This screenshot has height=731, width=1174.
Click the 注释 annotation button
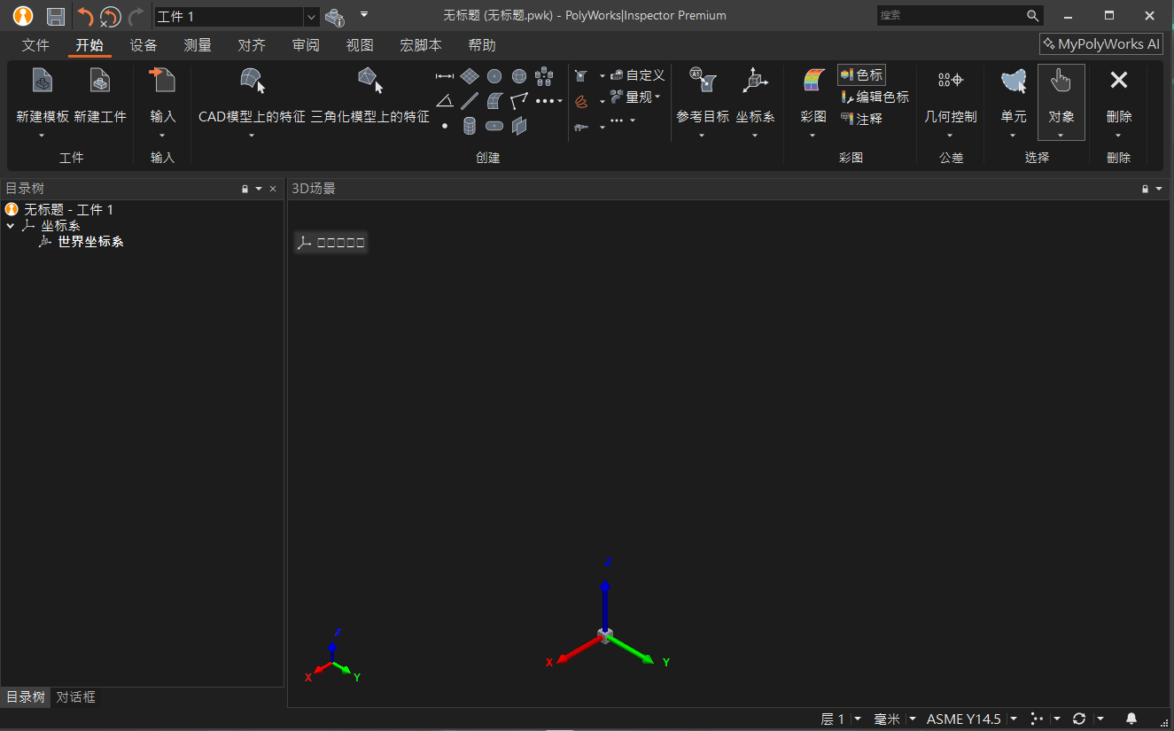[861, 118]
